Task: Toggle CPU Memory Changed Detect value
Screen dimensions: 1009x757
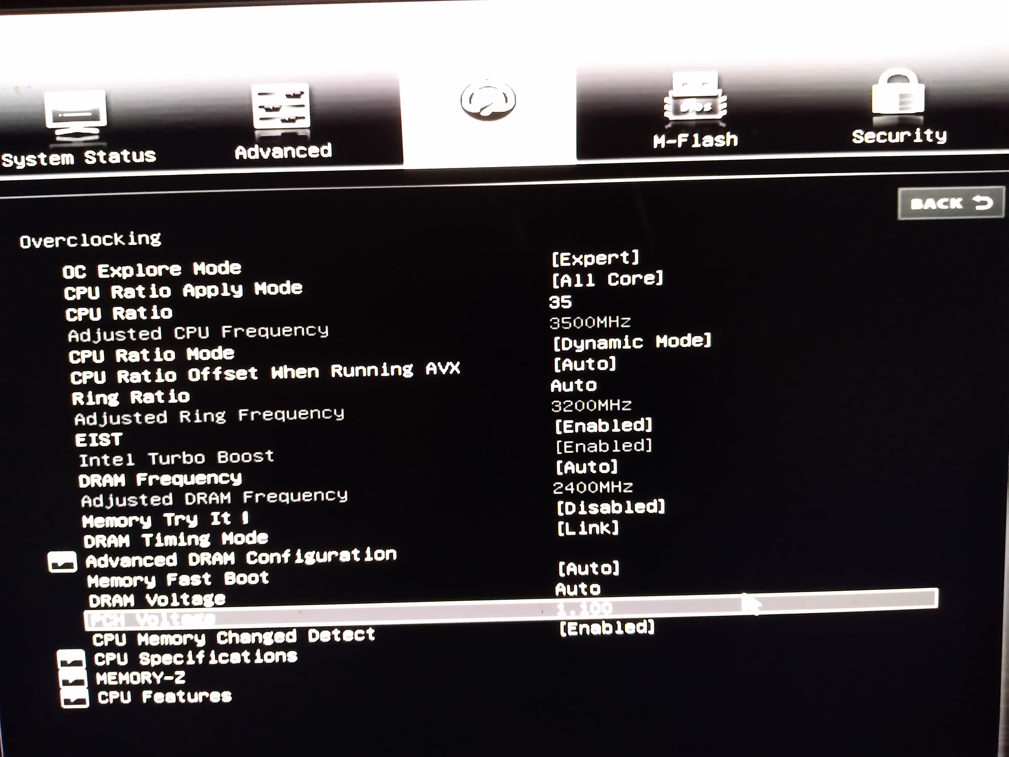Action: point(607,628)
